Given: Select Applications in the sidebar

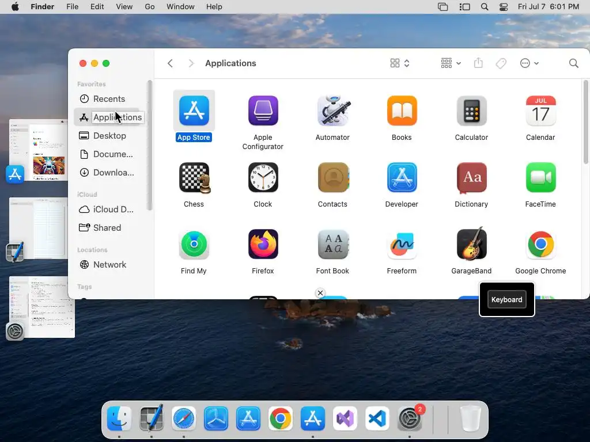Looking at the screenshot, I should pos(109,117).
